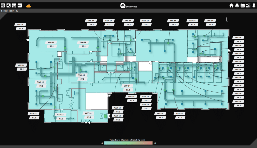Go to the Home screen
257x148 pixels.
(231, 5)
